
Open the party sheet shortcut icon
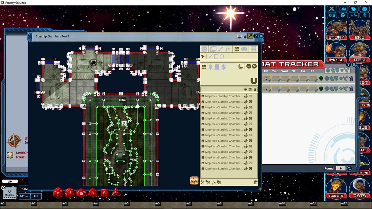(x=343, y=9)
